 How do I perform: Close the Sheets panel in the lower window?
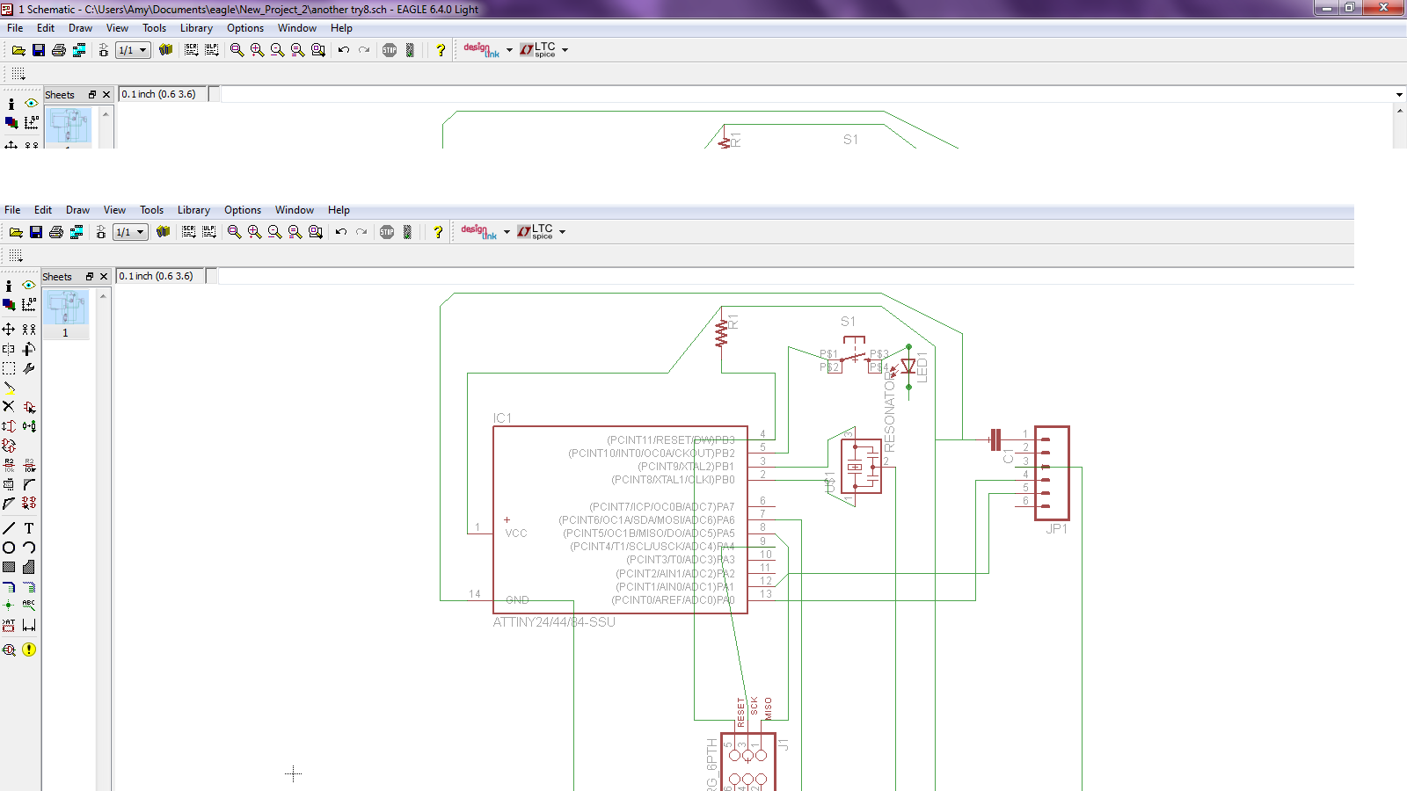(104, 277)
